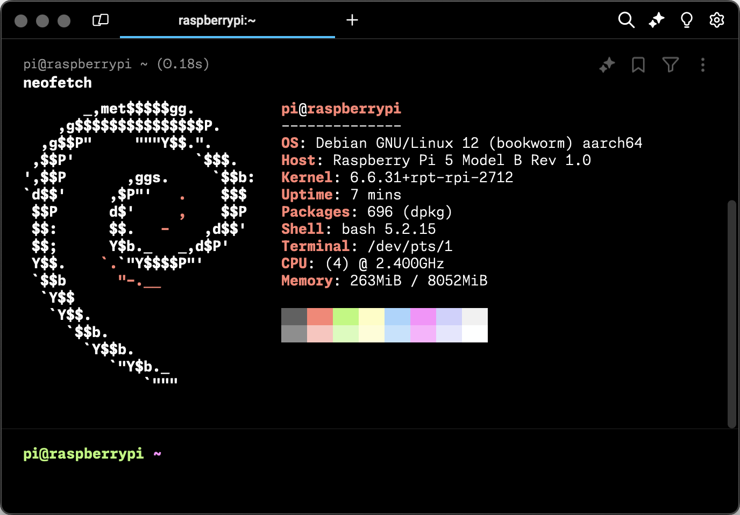Open the block's three-dot menu
Image resolution: width=740 pixels, height=515 pixels.
[703, 65]
